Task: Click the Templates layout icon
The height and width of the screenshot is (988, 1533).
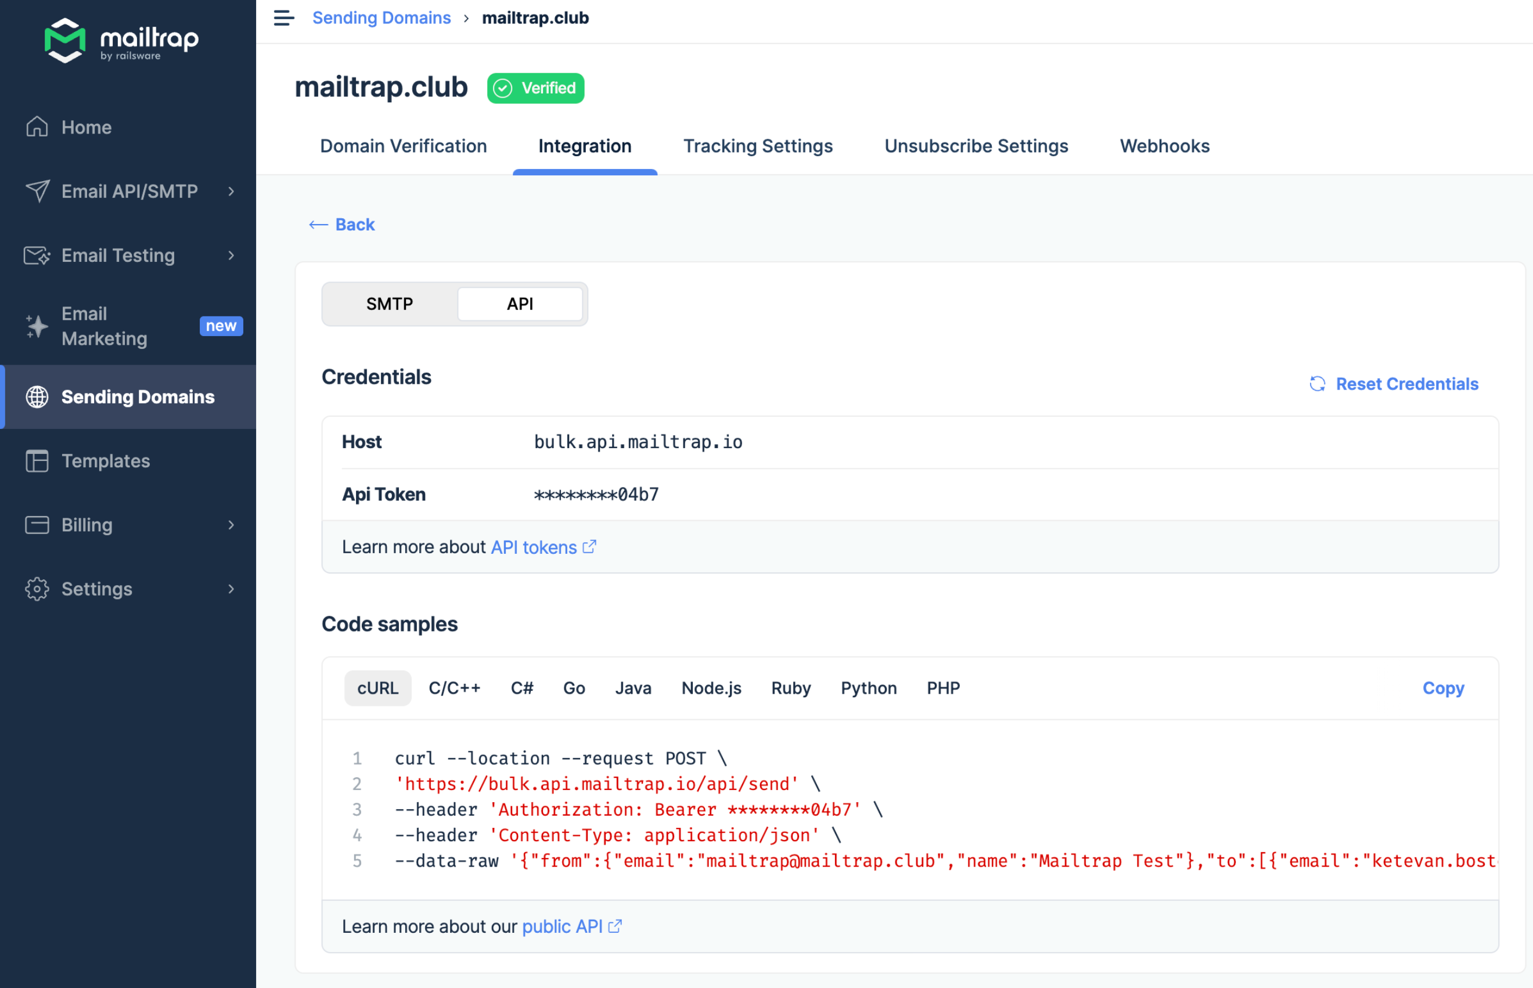Action: click(x=37, y=461)
